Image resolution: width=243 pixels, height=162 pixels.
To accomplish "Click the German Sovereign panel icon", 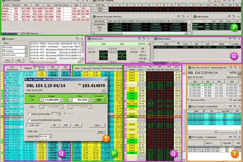I will click(94, 17).
